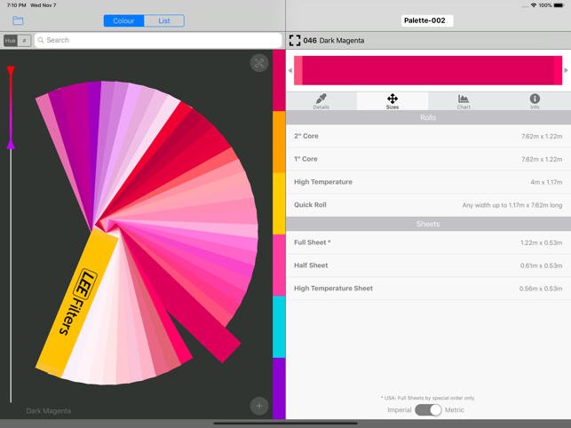
Task: Go to previous colour with left arrow
Action: point(290,71)
